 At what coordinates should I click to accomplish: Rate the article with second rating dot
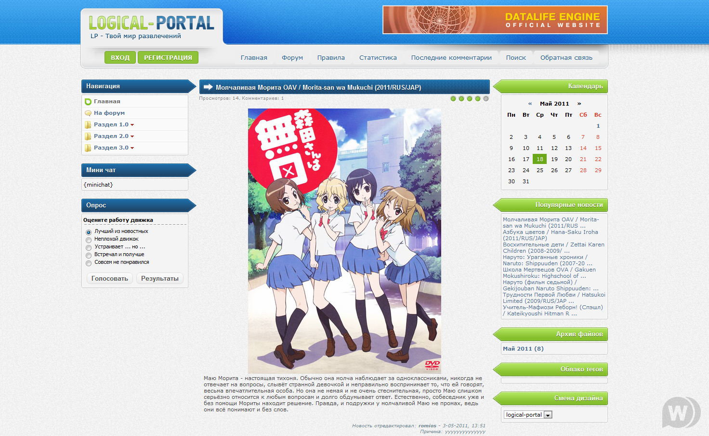[x=461, y=98]
